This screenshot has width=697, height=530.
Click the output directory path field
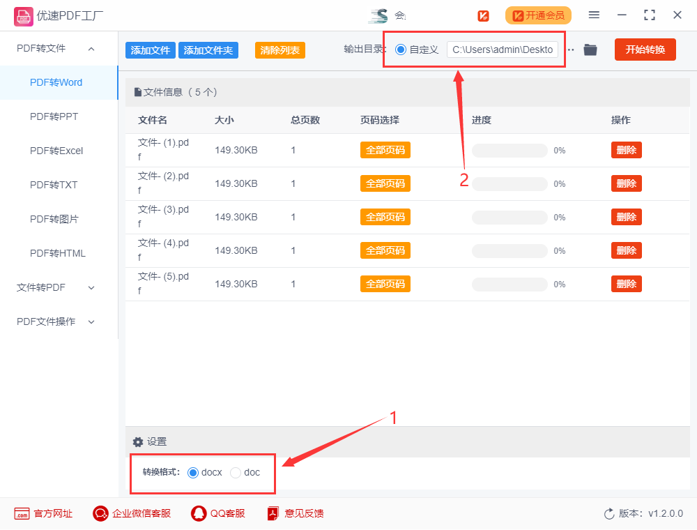(x=503, y=50)
